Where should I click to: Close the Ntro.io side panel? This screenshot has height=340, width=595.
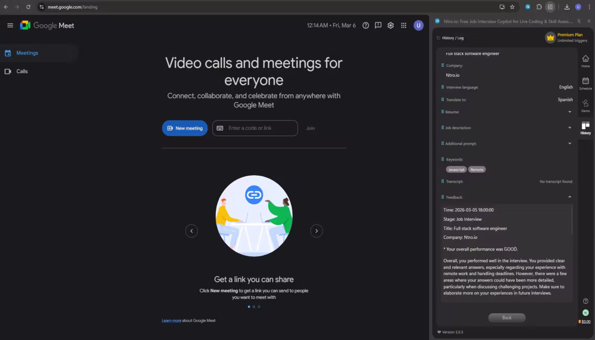(589, 21)
